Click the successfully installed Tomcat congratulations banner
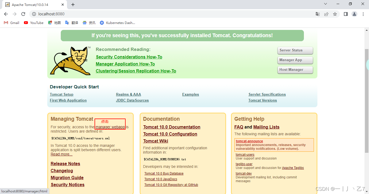The image size is (369, 194). (x=182, y=36)
